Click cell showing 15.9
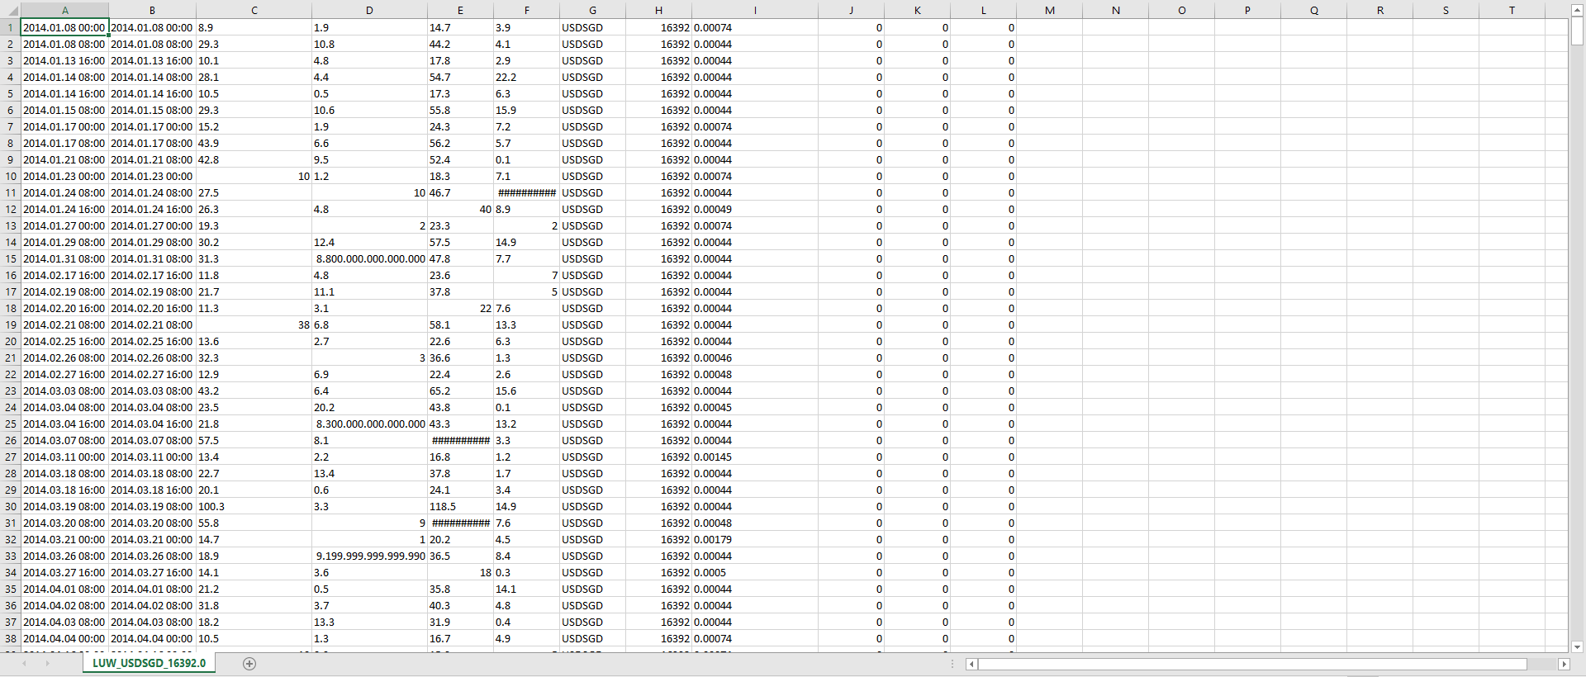 pos(526,110)
